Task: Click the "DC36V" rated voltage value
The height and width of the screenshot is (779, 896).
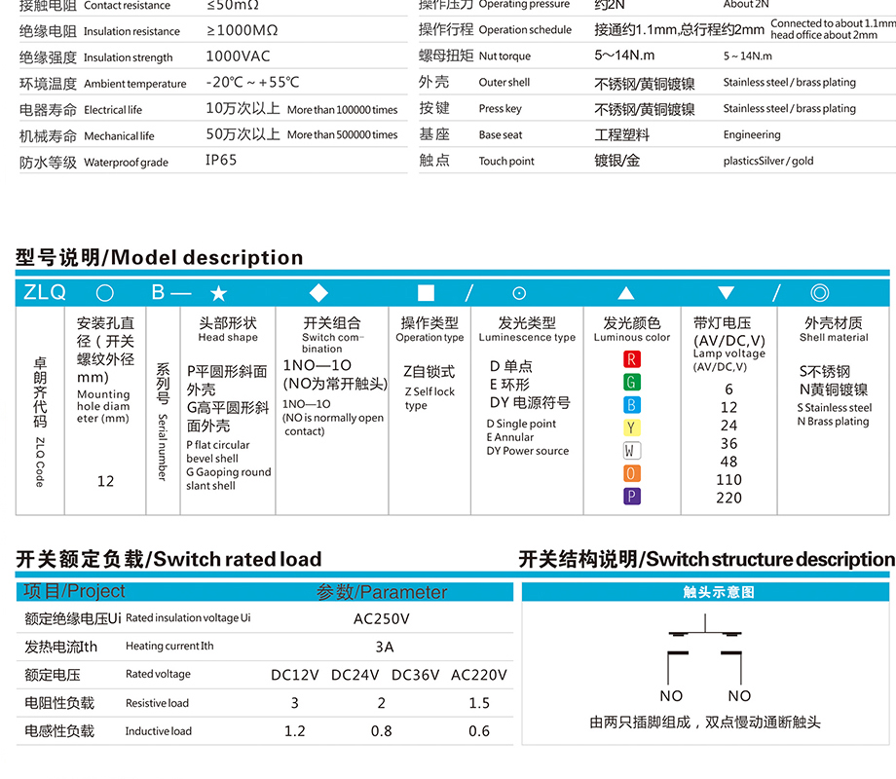Action: [x=416, y=675]
